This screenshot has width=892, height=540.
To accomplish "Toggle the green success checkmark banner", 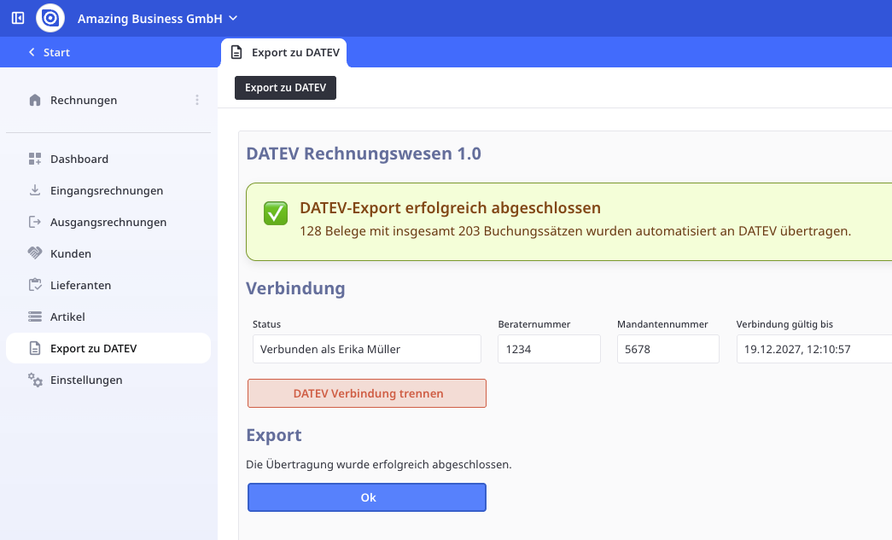I will 275,213.
